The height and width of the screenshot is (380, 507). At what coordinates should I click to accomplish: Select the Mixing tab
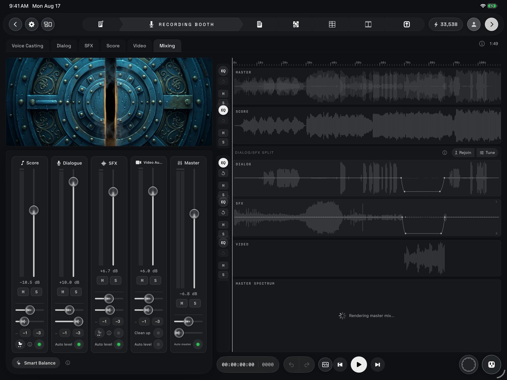(167, 46)
